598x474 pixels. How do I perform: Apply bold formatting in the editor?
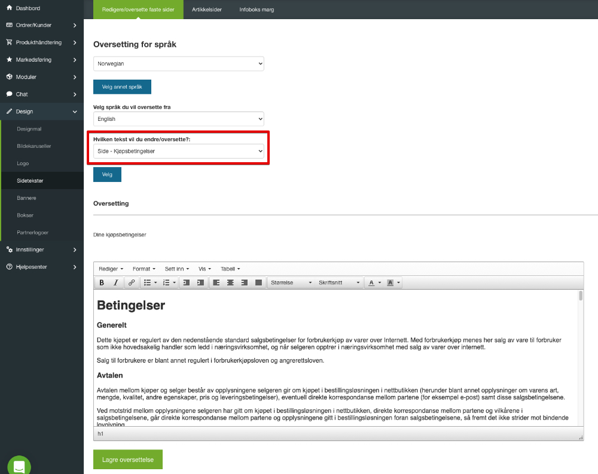(x=102, y=283)
